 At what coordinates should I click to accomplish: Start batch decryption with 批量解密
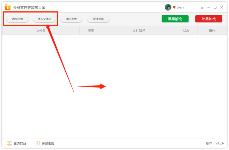(175, 19)
